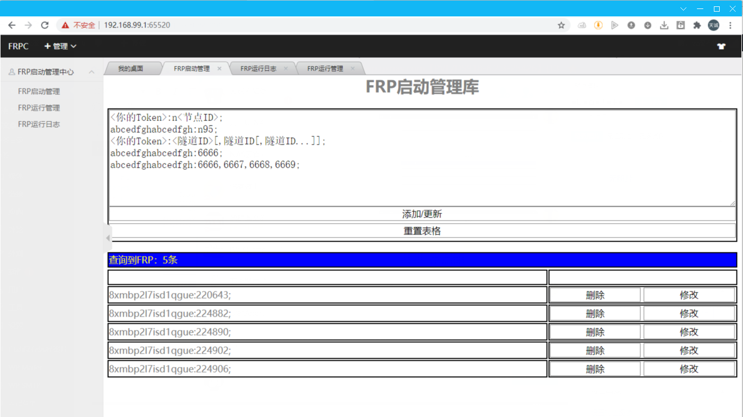
Task: Close the FRP启动管理 tab
Action: coord(219,69)
